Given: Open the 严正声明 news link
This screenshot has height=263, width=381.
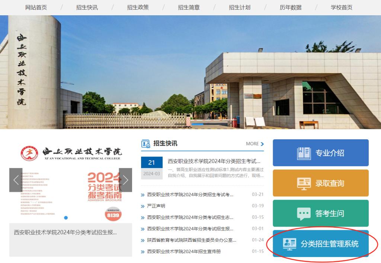Looking at the screenshot, I should pos(156,206).
